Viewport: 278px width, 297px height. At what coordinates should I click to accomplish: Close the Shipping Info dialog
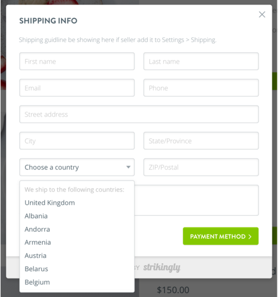pyautogui.click(x=262, y=15)
